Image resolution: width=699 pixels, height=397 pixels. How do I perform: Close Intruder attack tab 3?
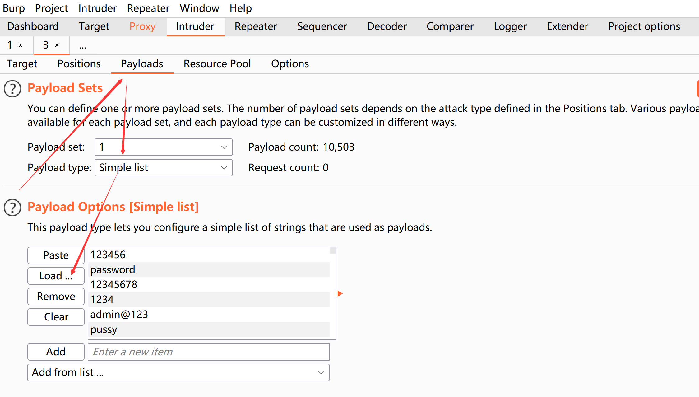(57, 45)
